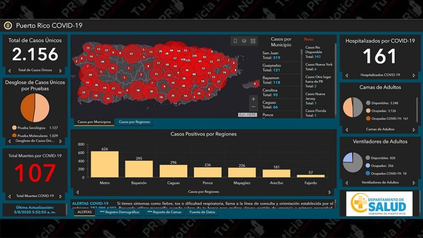Click the Metro bar in regions chart

(x=105, y=164)
